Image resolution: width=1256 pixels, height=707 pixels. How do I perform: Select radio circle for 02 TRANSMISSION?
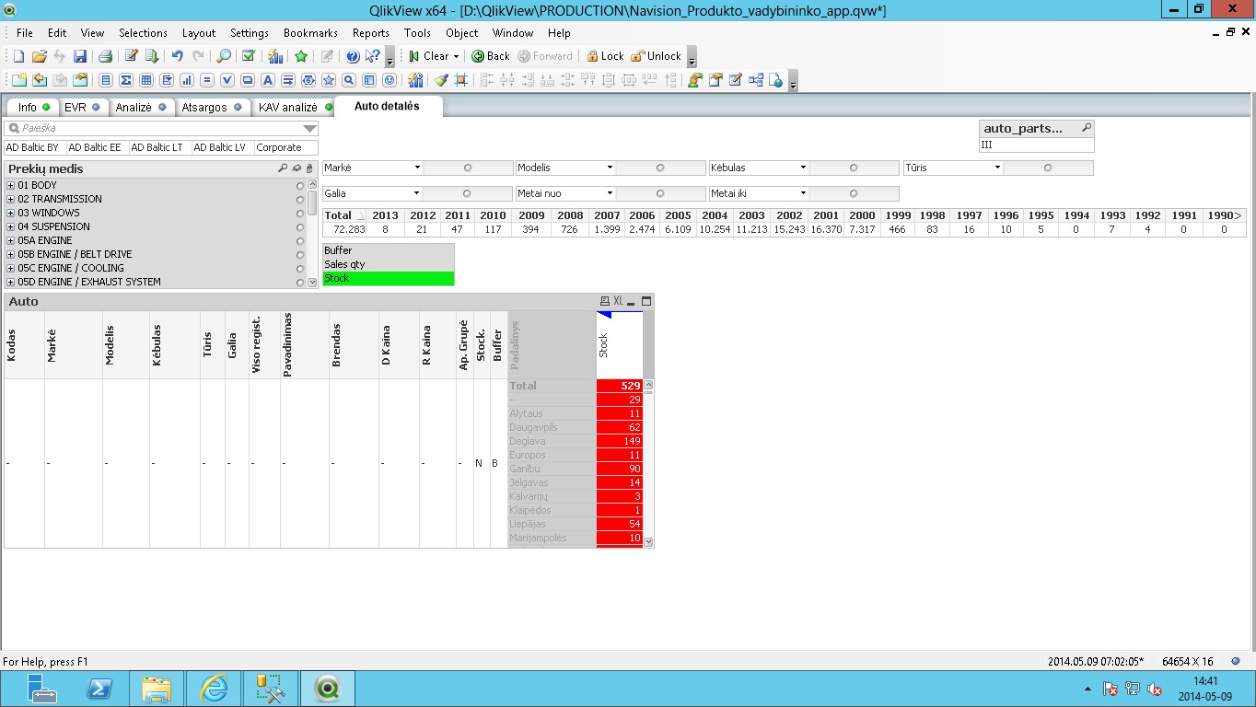[299, 199]
